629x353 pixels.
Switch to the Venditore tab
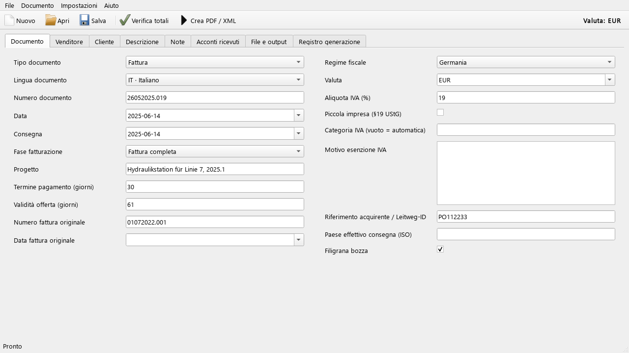click(69, 42)
